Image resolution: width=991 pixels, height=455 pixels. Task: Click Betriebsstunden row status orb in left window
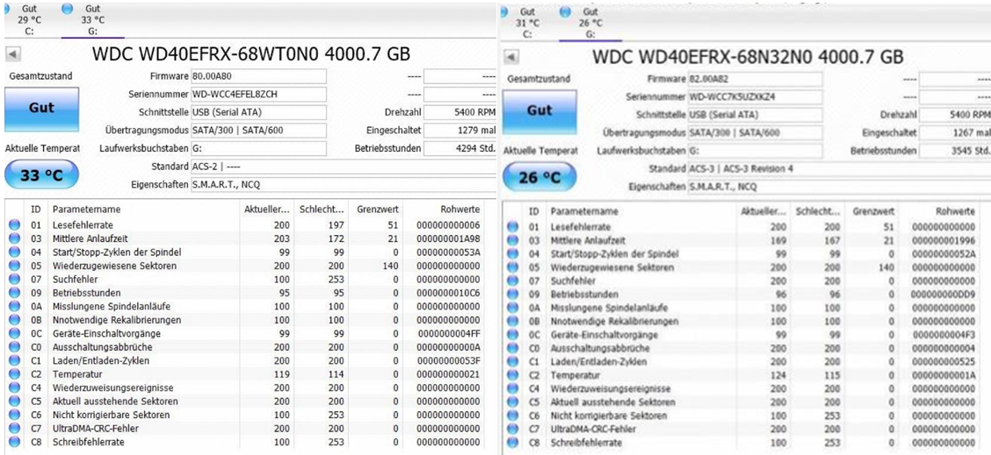click(14, 293)
